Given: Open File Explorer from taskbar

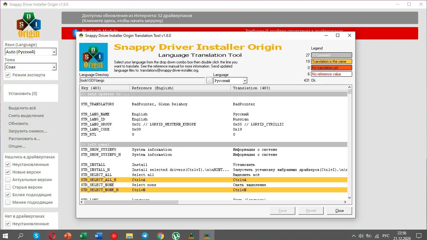Looking at the screenshot, I should point(129,236).
